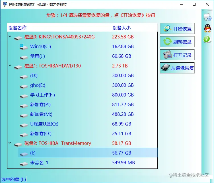Click drive icon beside U深度U盘(Q:)
Image resolution: width=214 pixels, height=183 pixels.
click(x=24, y=125)
